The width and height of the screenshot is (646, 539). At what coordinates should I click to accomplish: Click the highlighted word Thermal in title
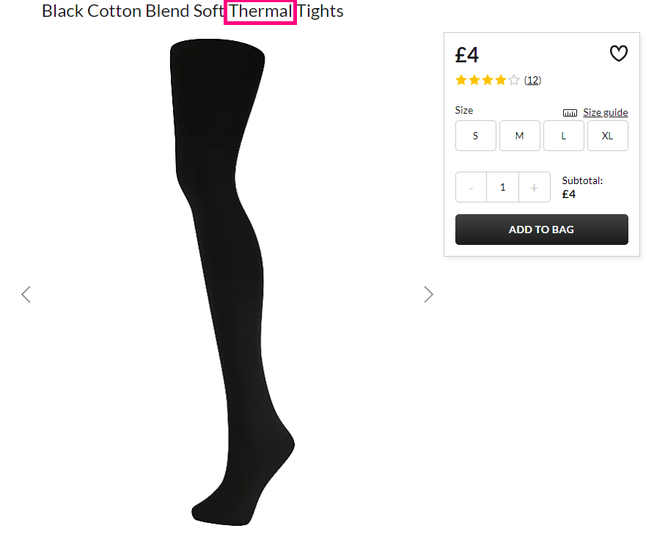coord(260,11)
